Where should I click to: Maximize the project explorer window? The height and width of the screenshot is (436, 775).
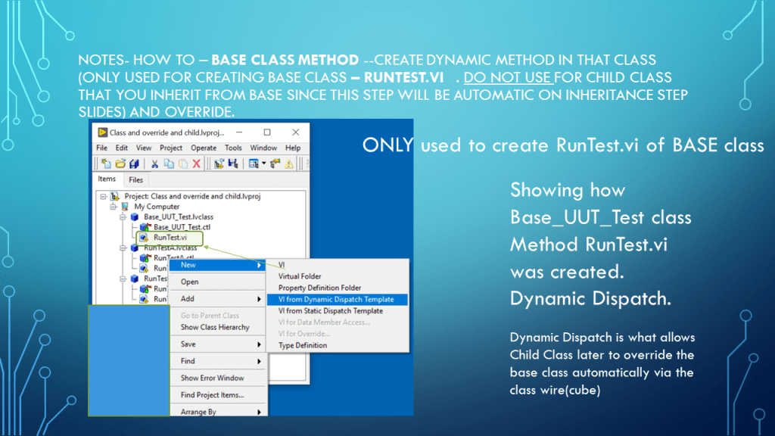pyautogui.click(x=267, y=132)
